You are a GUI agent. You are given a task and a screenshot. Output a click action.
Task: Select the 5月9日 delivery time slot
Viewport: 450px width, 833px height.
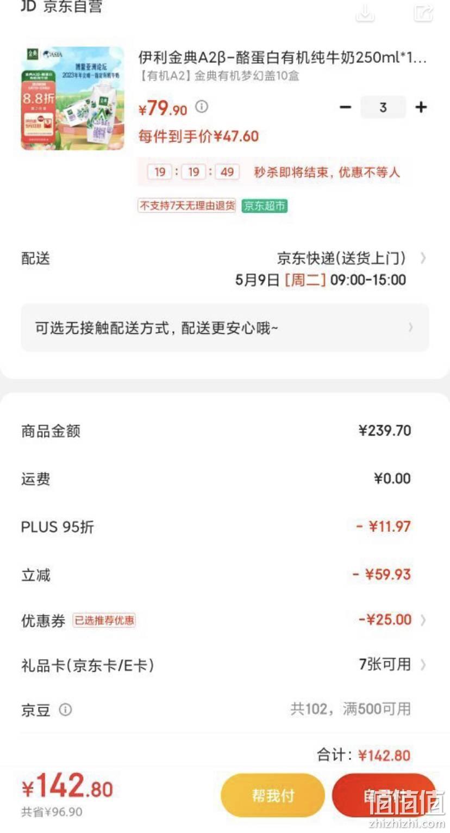(x=321, y=280)
